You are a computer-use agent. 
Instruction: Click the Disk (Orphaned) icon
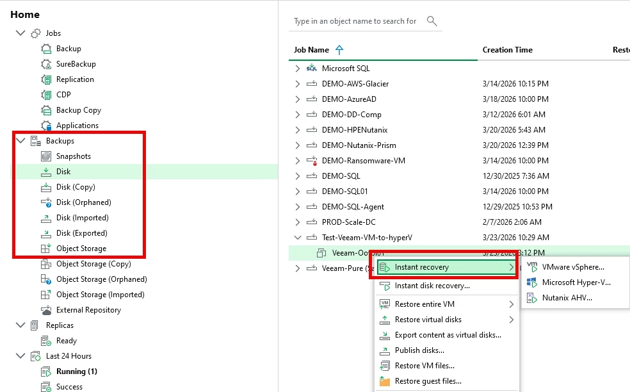pos(46,202)
